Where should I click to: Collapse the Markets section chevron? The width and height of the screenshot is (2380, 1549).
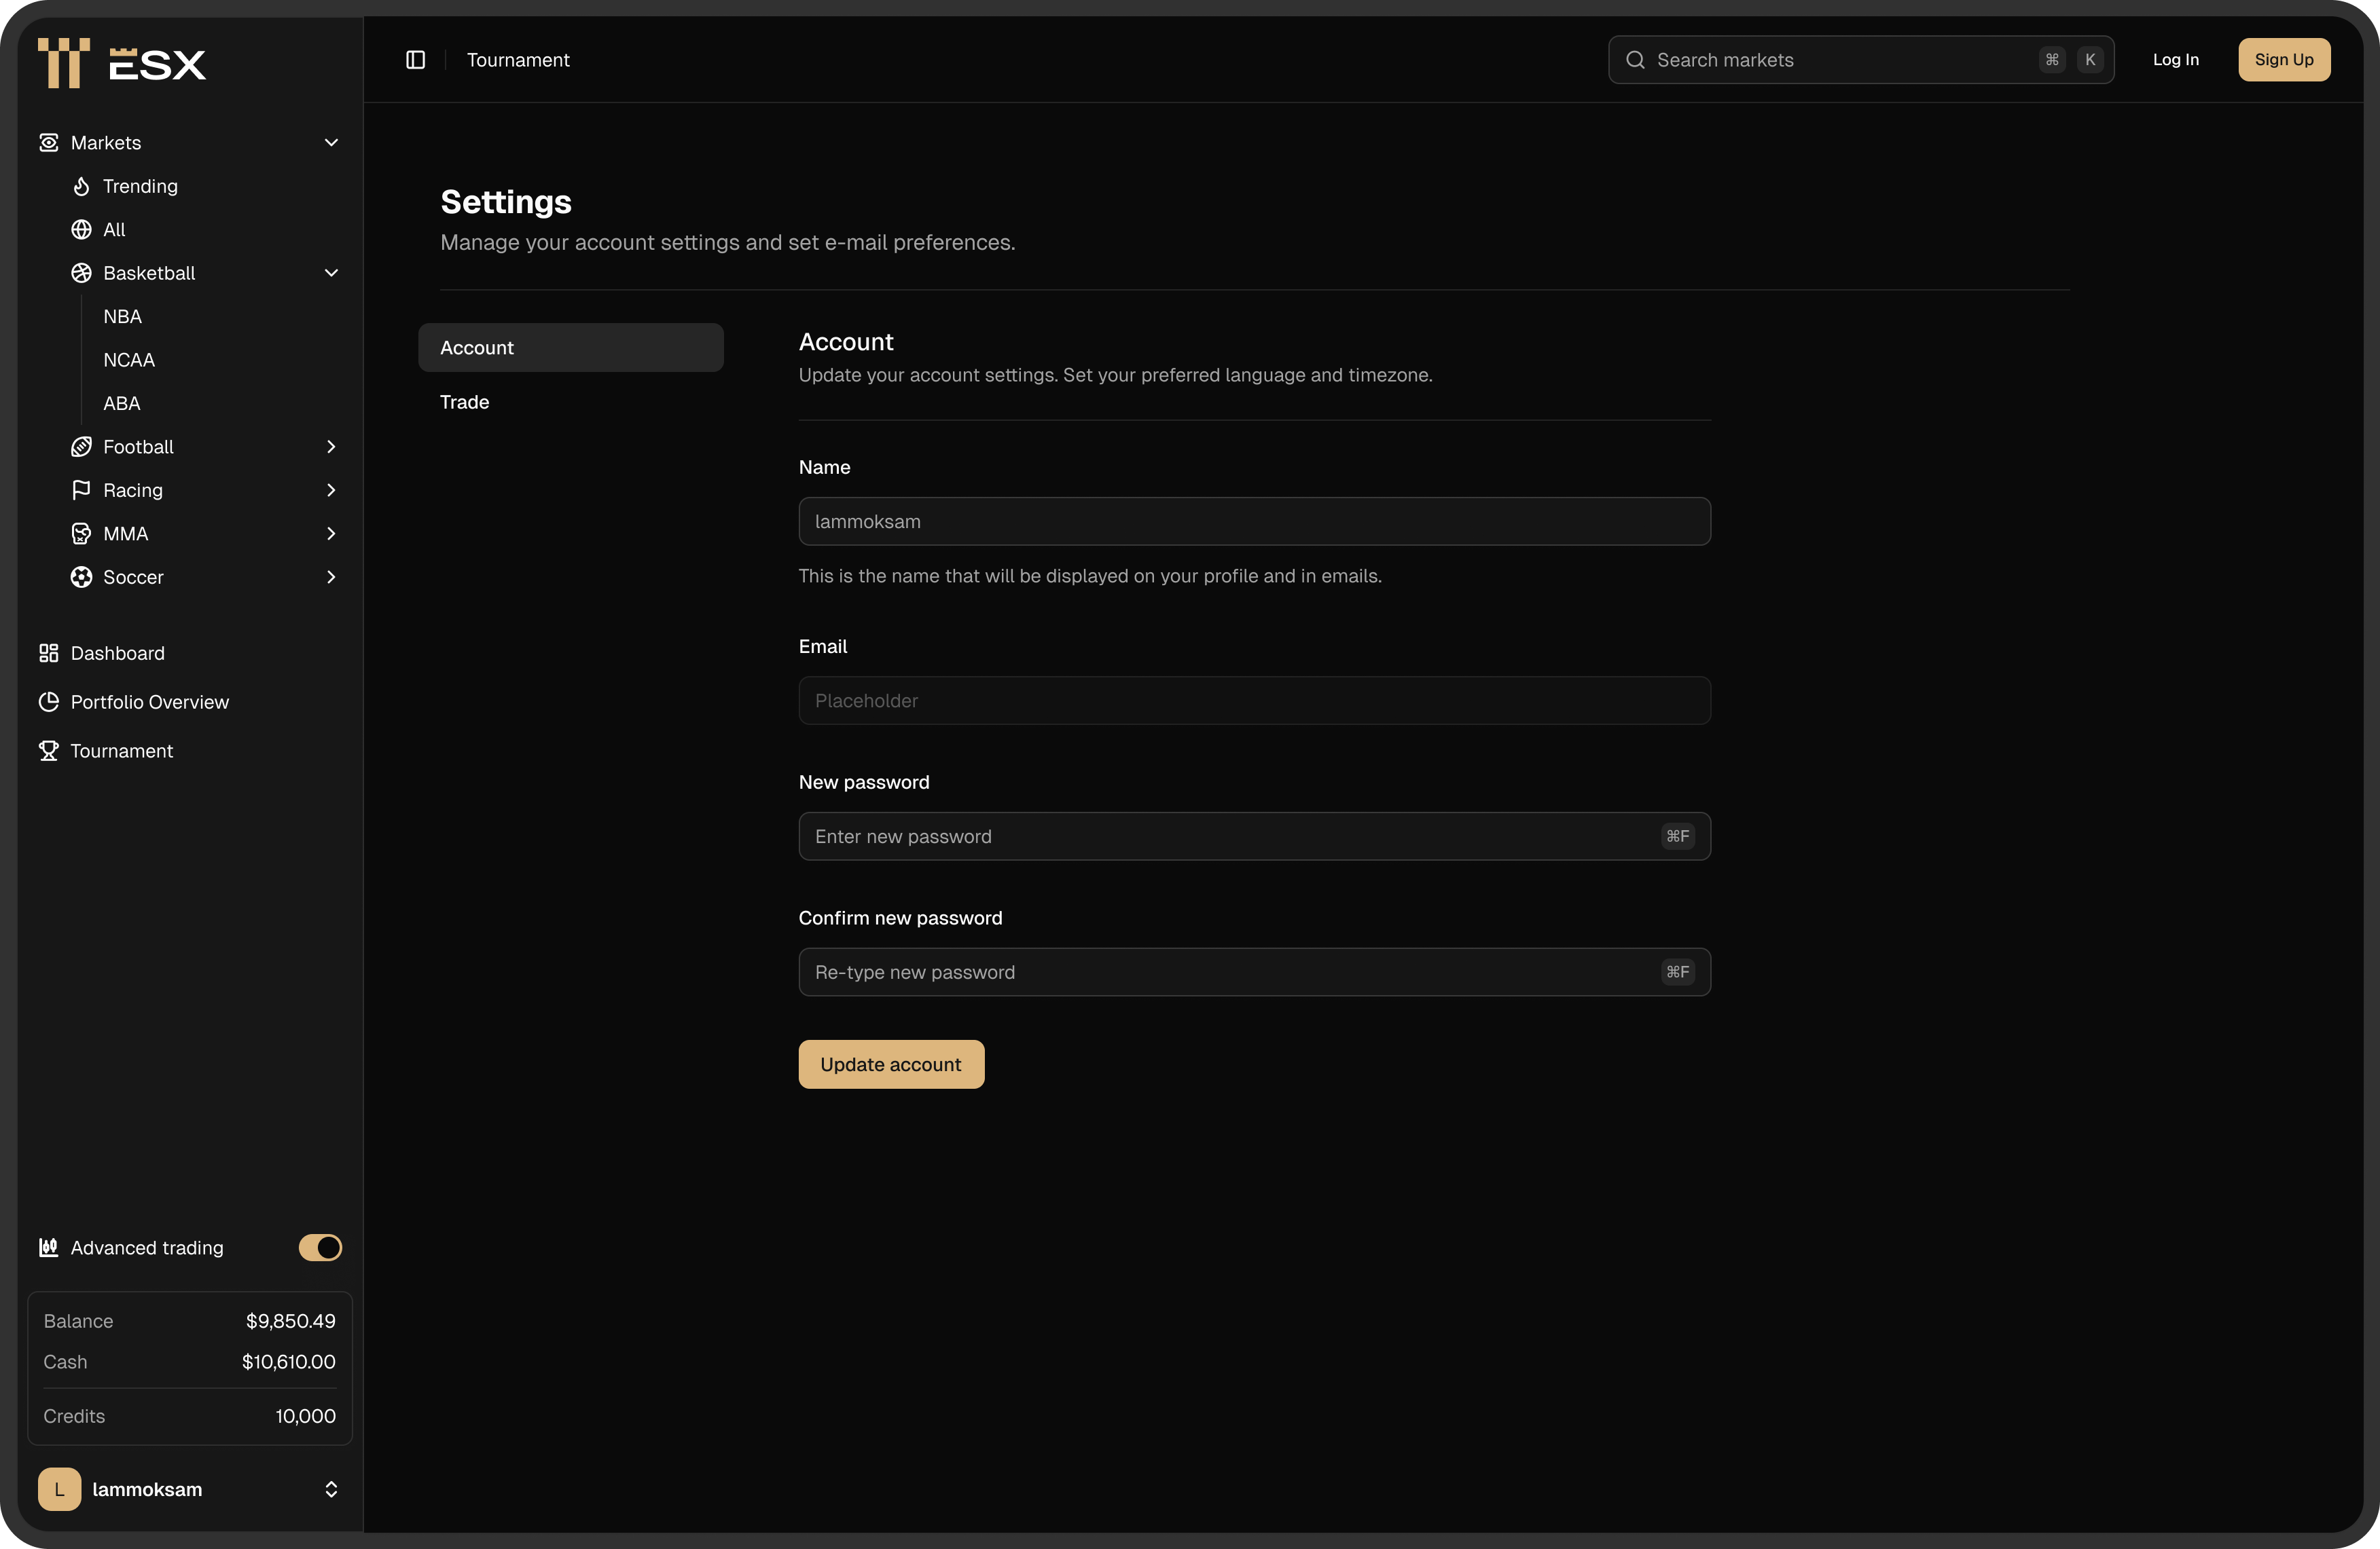point(331,143)
